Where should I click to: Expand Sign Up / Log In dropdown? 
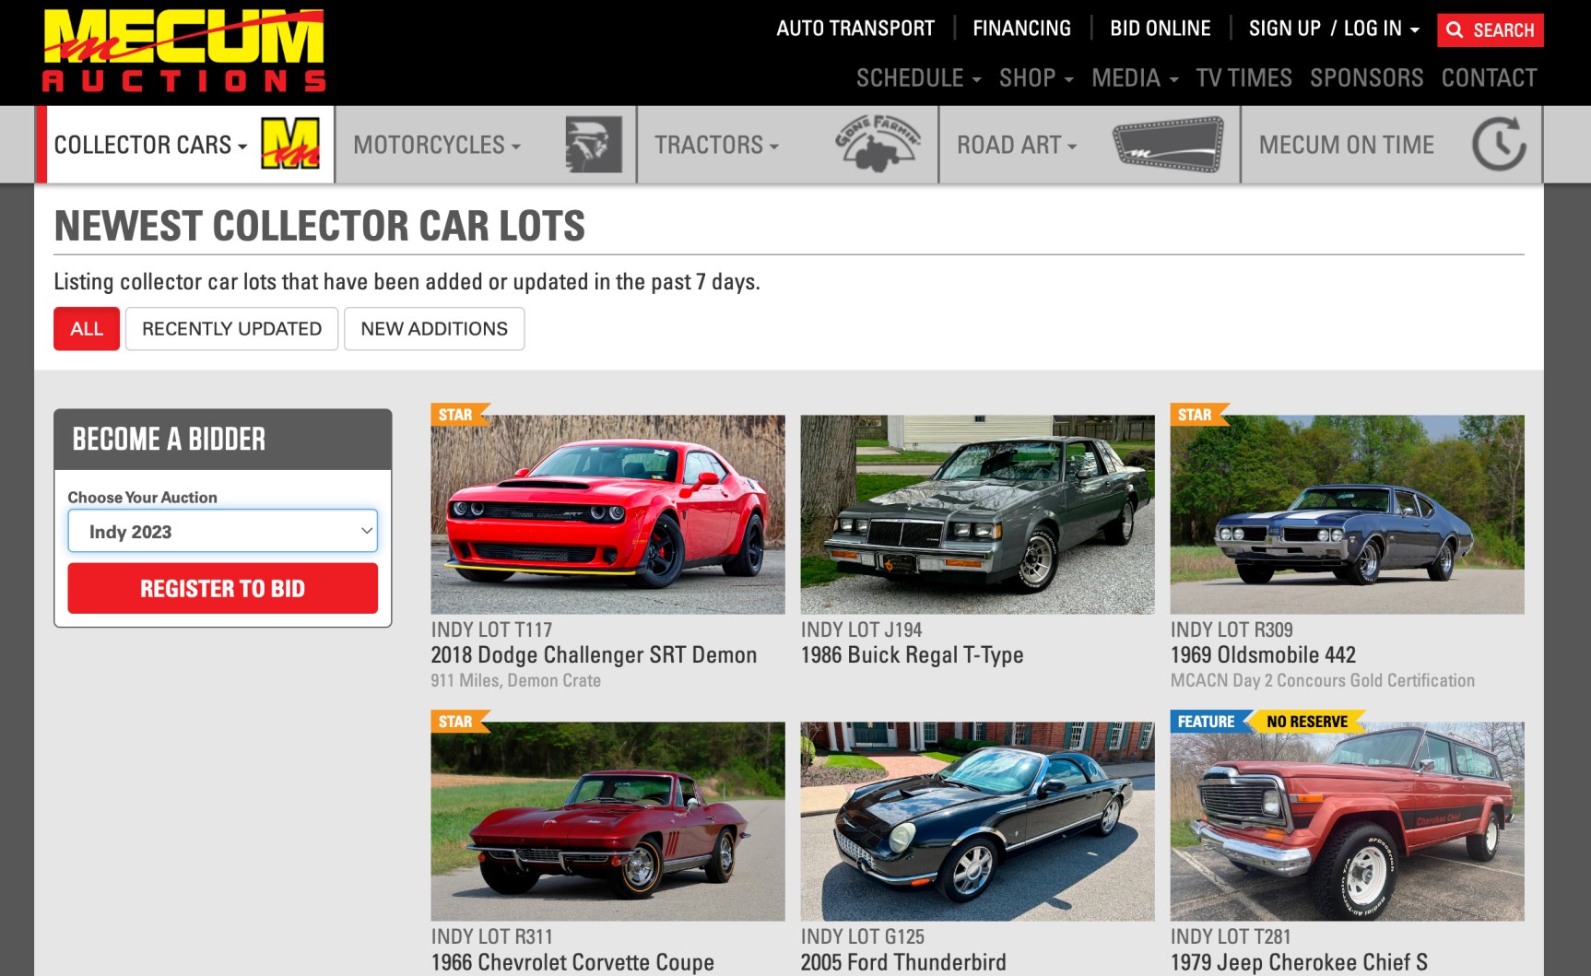pos(1334,29)
